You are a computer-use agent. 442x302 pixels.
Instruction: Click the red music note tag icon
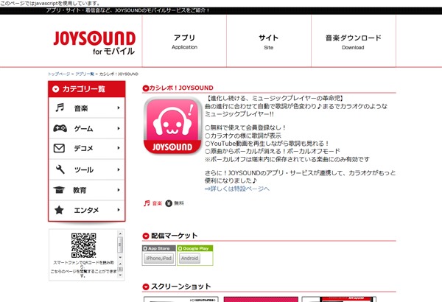point(147,203)
